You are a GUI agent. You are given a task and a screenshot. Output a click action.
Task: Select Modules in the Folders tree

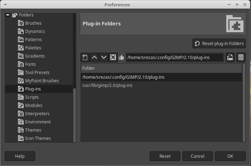pos(34,106)
